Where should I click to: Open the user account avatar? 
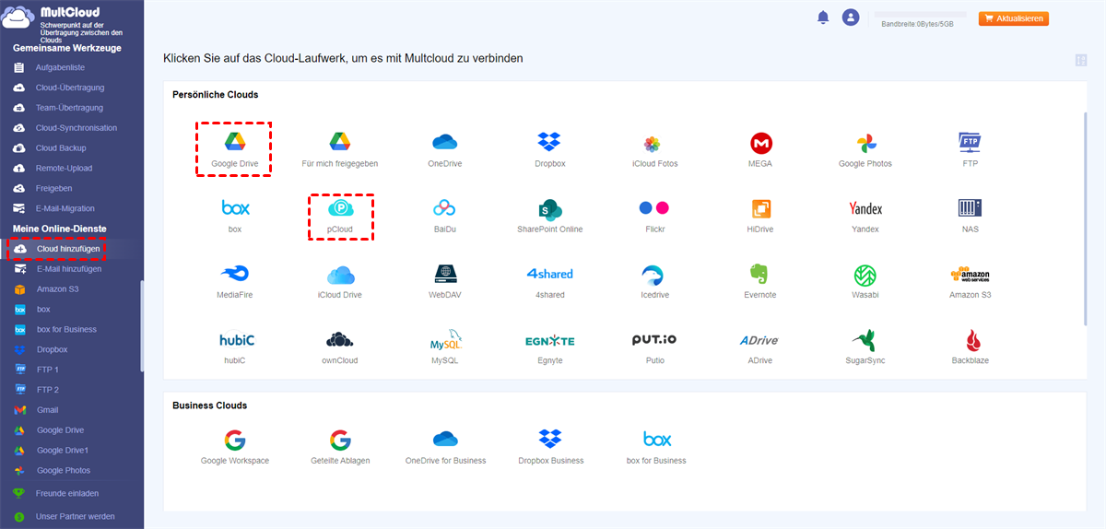[x=851, y=18]
